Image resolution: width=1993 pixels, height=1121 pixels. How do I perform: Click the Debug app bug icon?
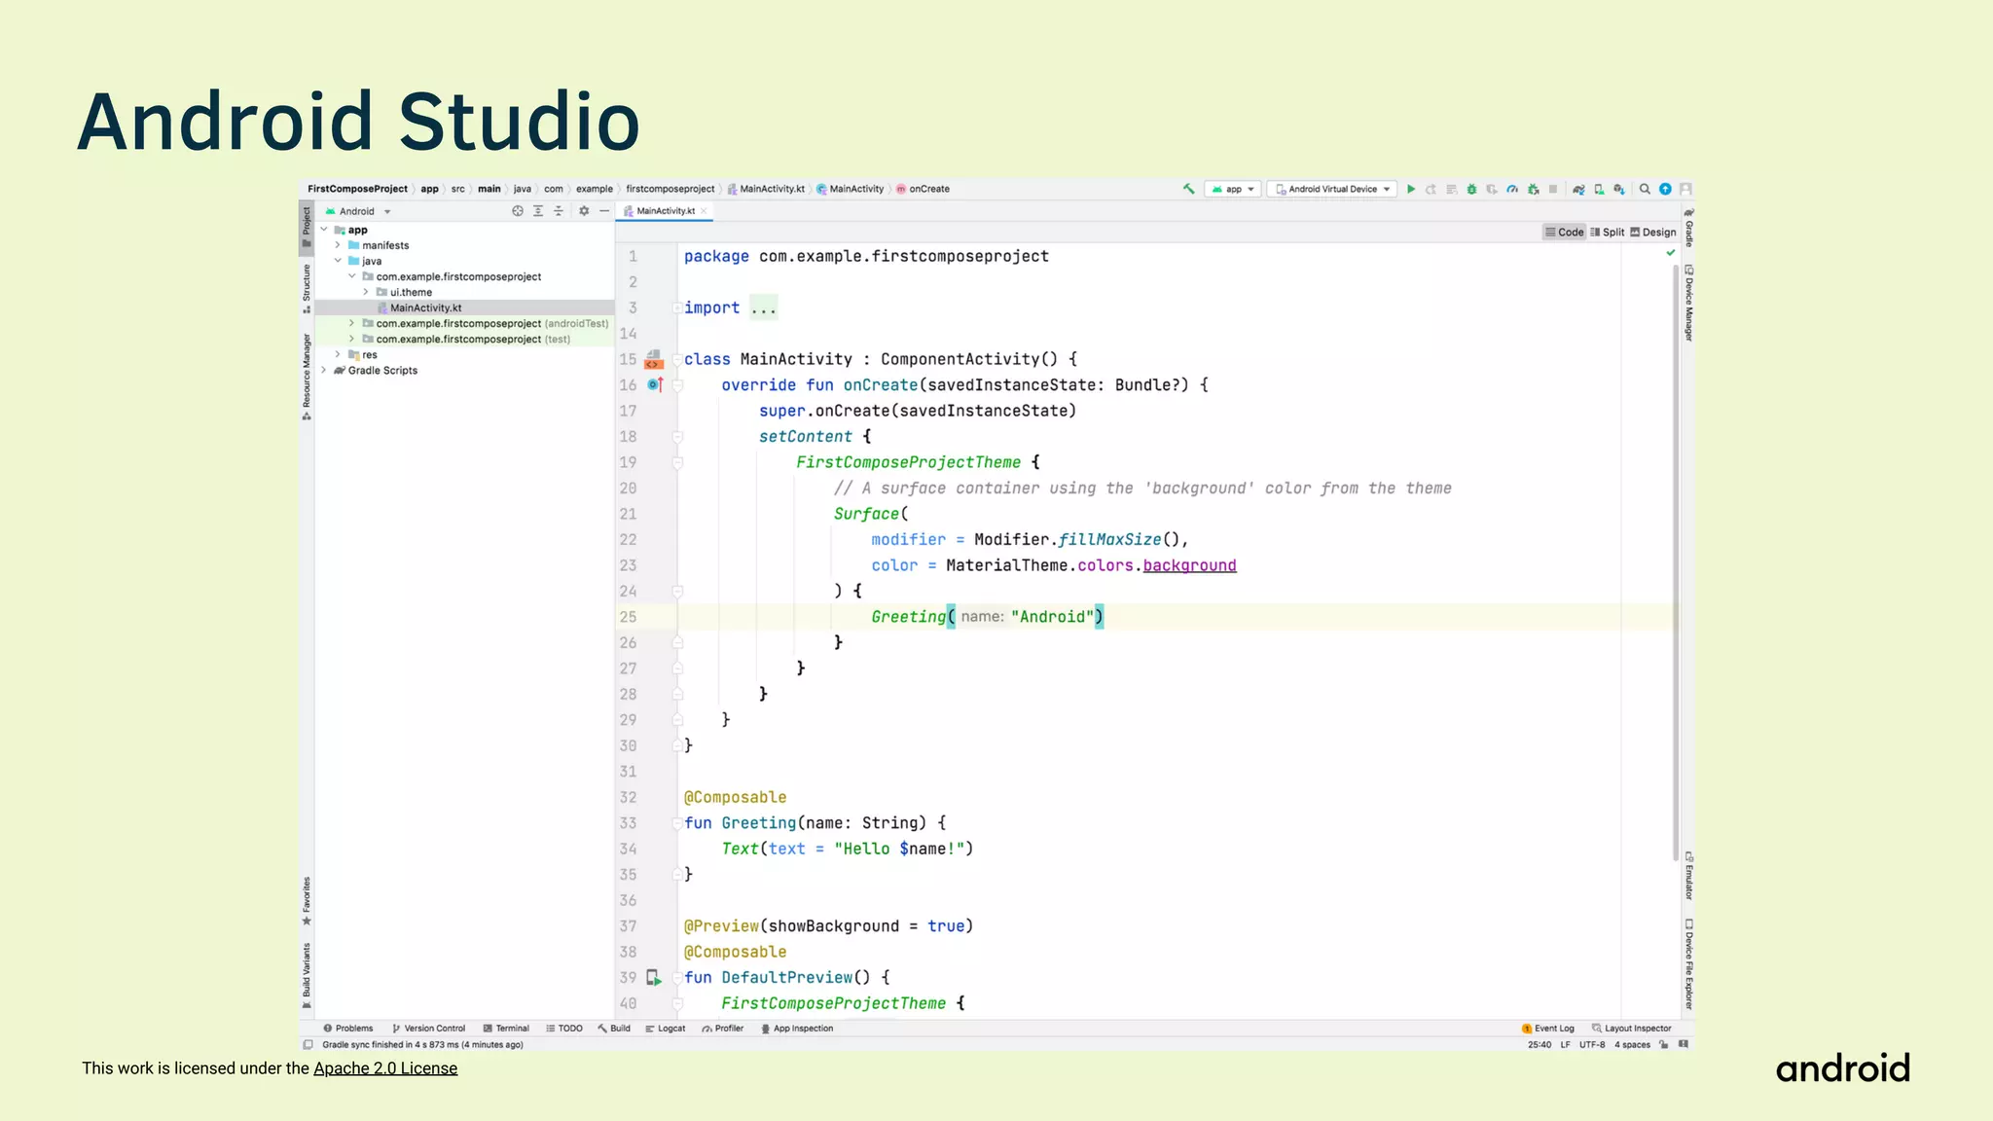click(x=1471, y=190)
